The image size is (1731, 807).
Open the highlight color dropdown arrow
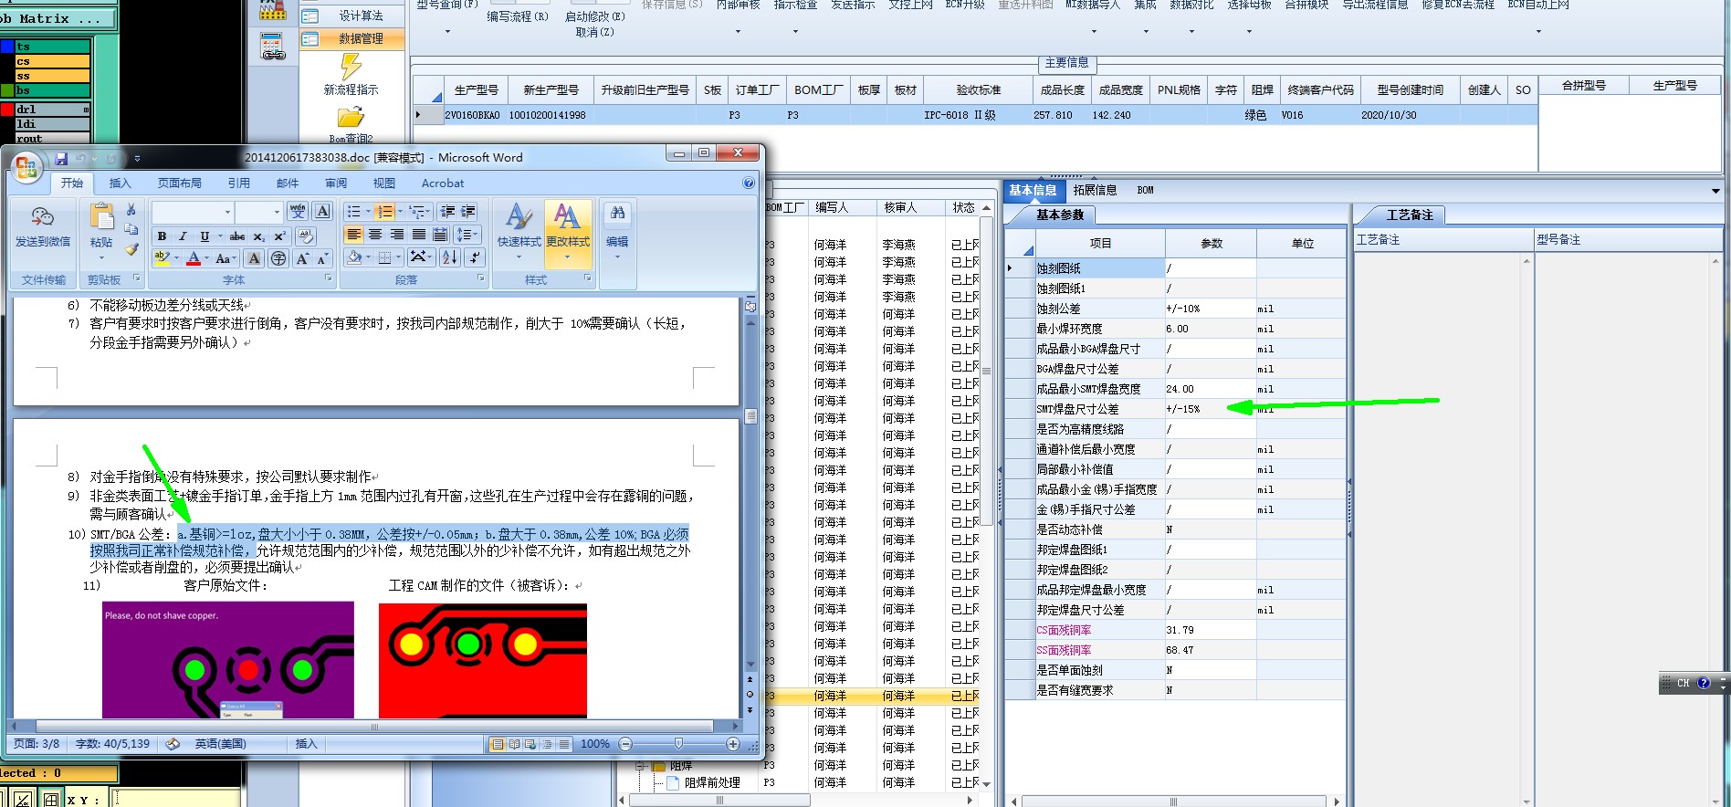click(x=176, y=259)
